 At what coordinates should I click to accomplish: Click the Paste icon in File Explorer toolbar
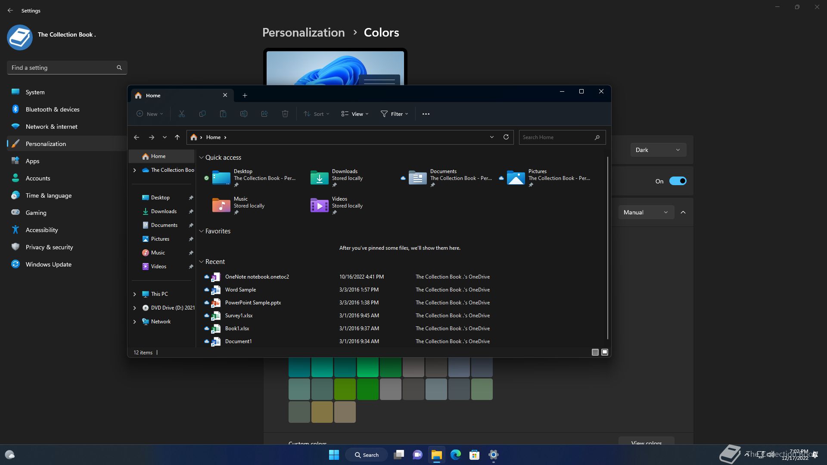(223, 114)
